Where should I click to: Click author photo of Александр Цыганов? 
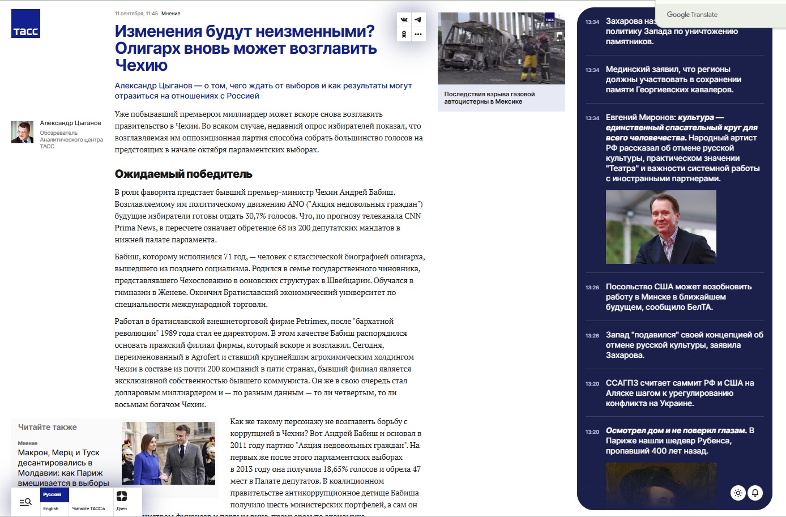click(x=23, y=133)
